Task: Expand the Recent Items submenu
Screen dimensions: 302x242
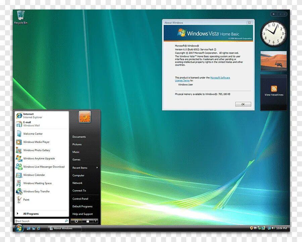Action: pyautogui.click(x=85, y=168)
